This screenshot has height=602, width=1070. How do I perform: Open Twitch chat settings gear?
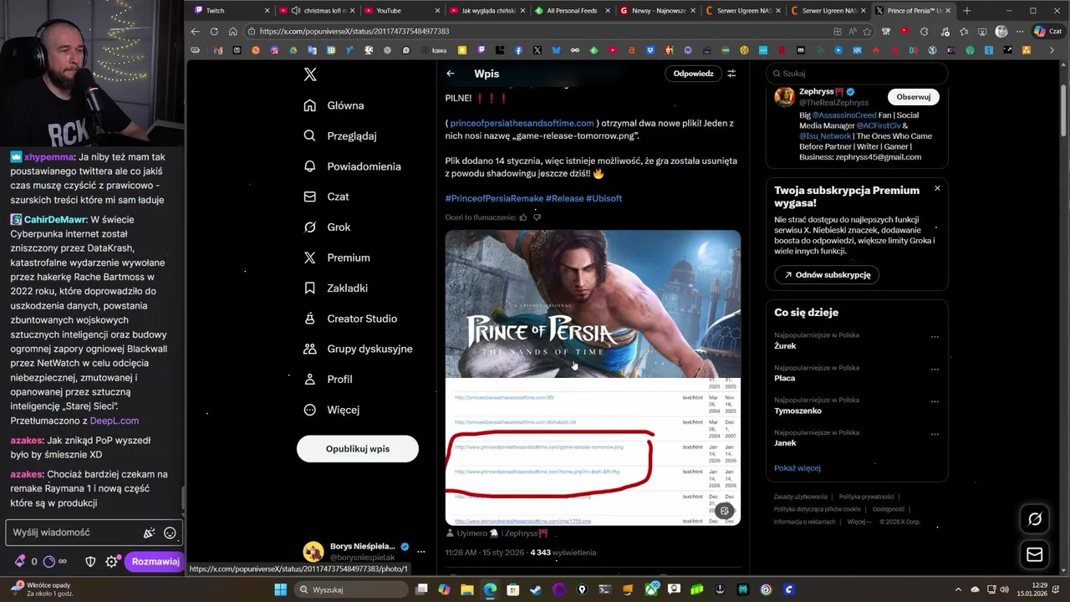click(111, 562)
